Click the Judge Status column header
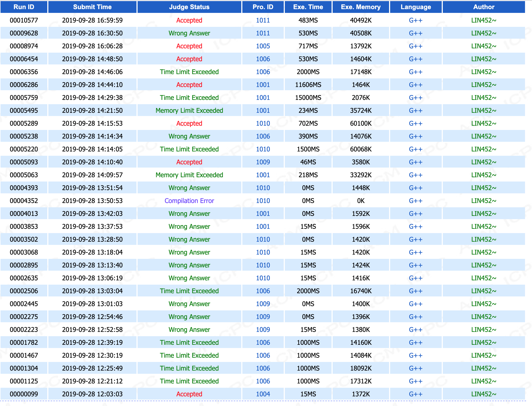This screenshot has width=532, height=406. coord(189,7)
